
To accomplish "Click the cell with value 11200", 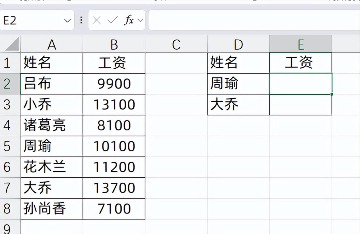I will tap(114, 167).
